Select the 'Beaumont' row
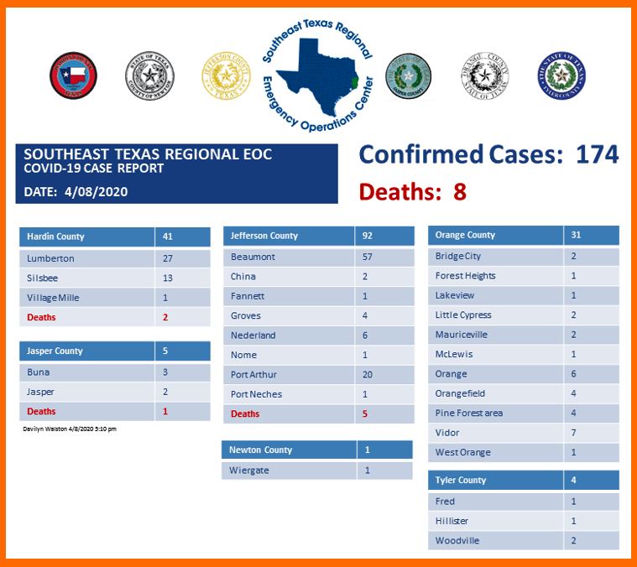637x567 pixels. point(319,257)
